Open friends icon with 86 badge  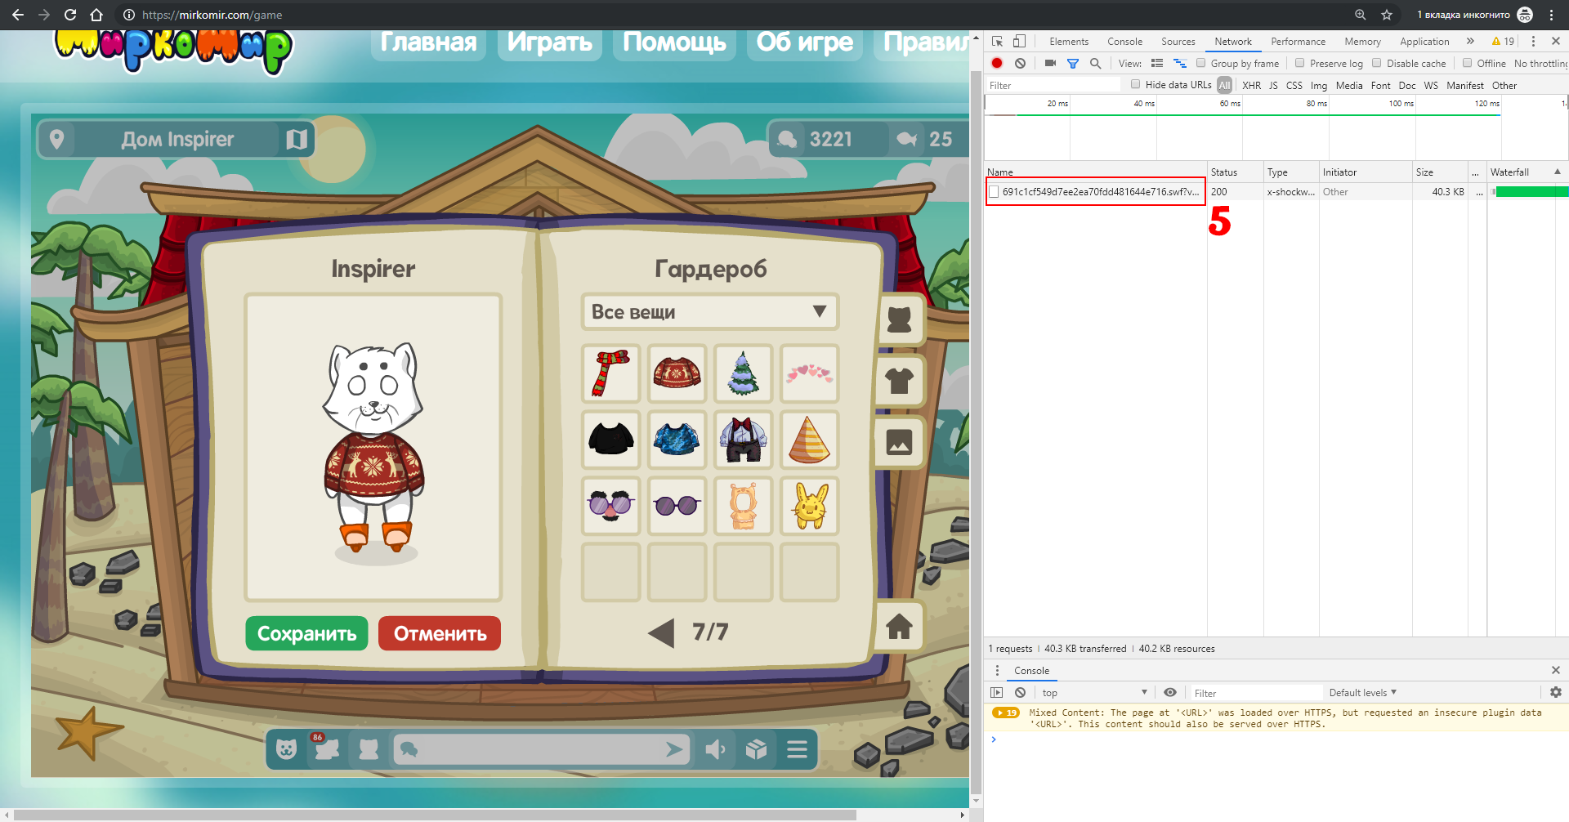click(327, 748)
